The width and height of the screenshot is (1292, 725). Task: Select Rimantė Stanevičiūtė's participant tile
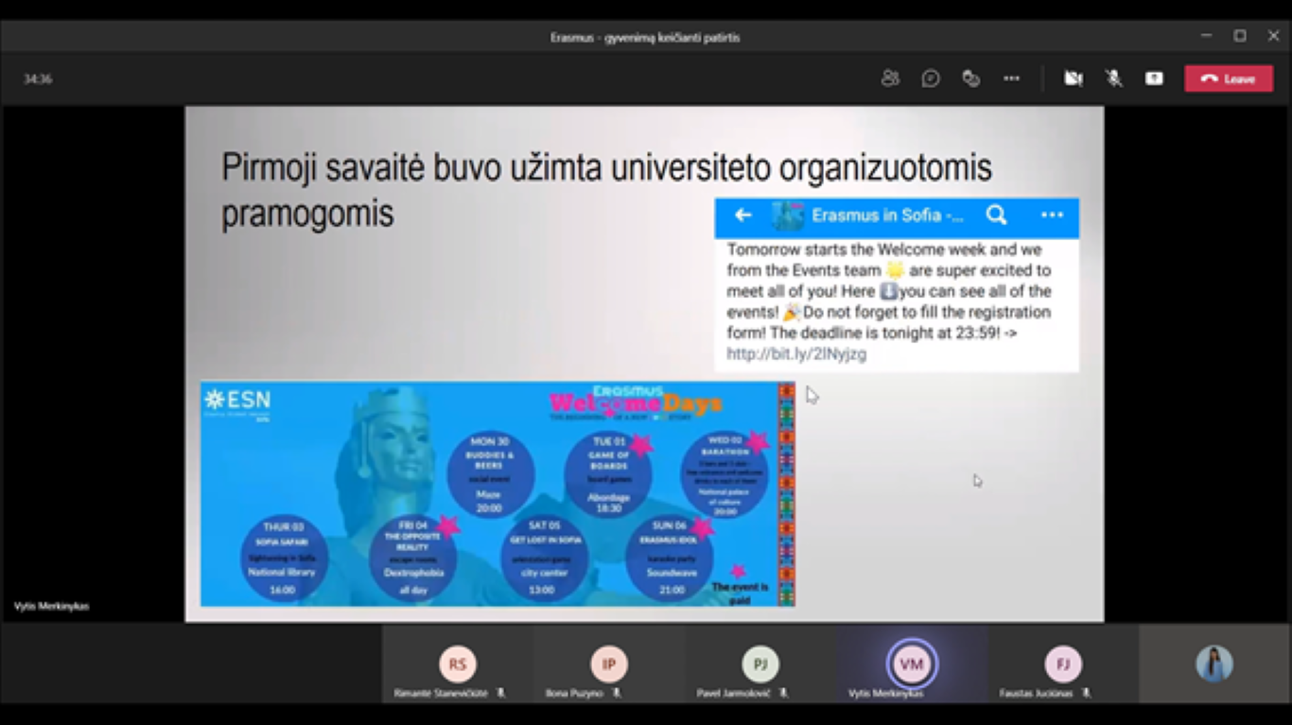click(458, 665)
